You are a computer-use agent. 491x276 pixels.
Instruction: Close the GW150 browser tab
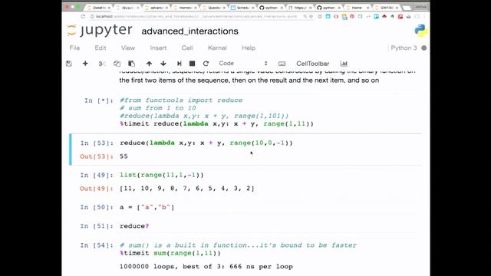(397, 8)
